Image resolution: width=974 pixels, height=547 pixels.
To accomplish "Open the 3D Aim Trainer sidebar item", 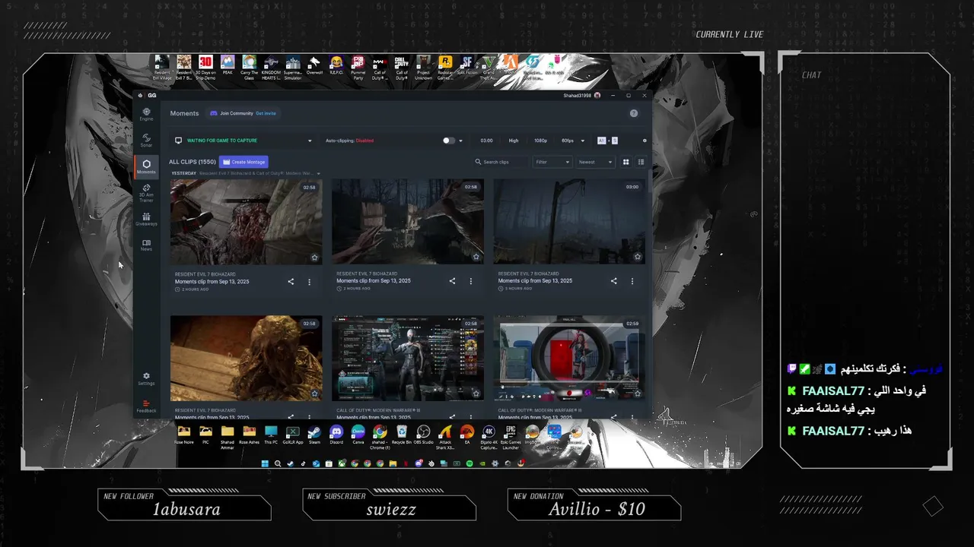I will [146, 192].
